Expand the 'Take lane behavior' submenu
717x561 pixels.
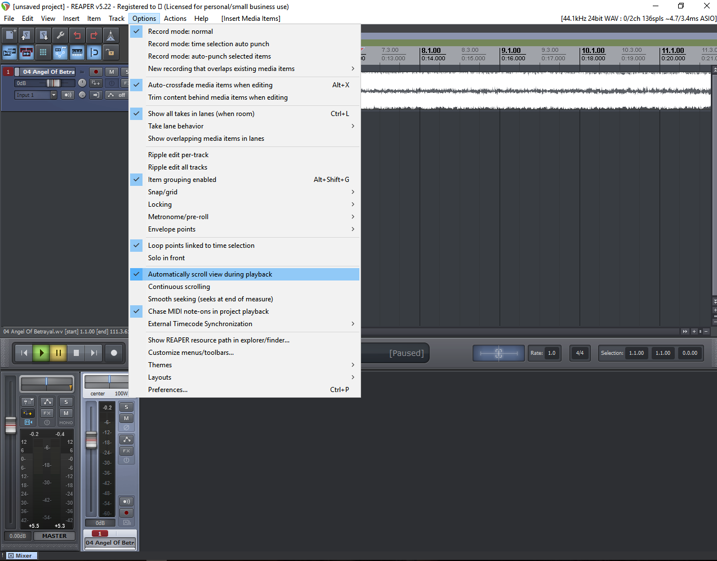(244, 126)
